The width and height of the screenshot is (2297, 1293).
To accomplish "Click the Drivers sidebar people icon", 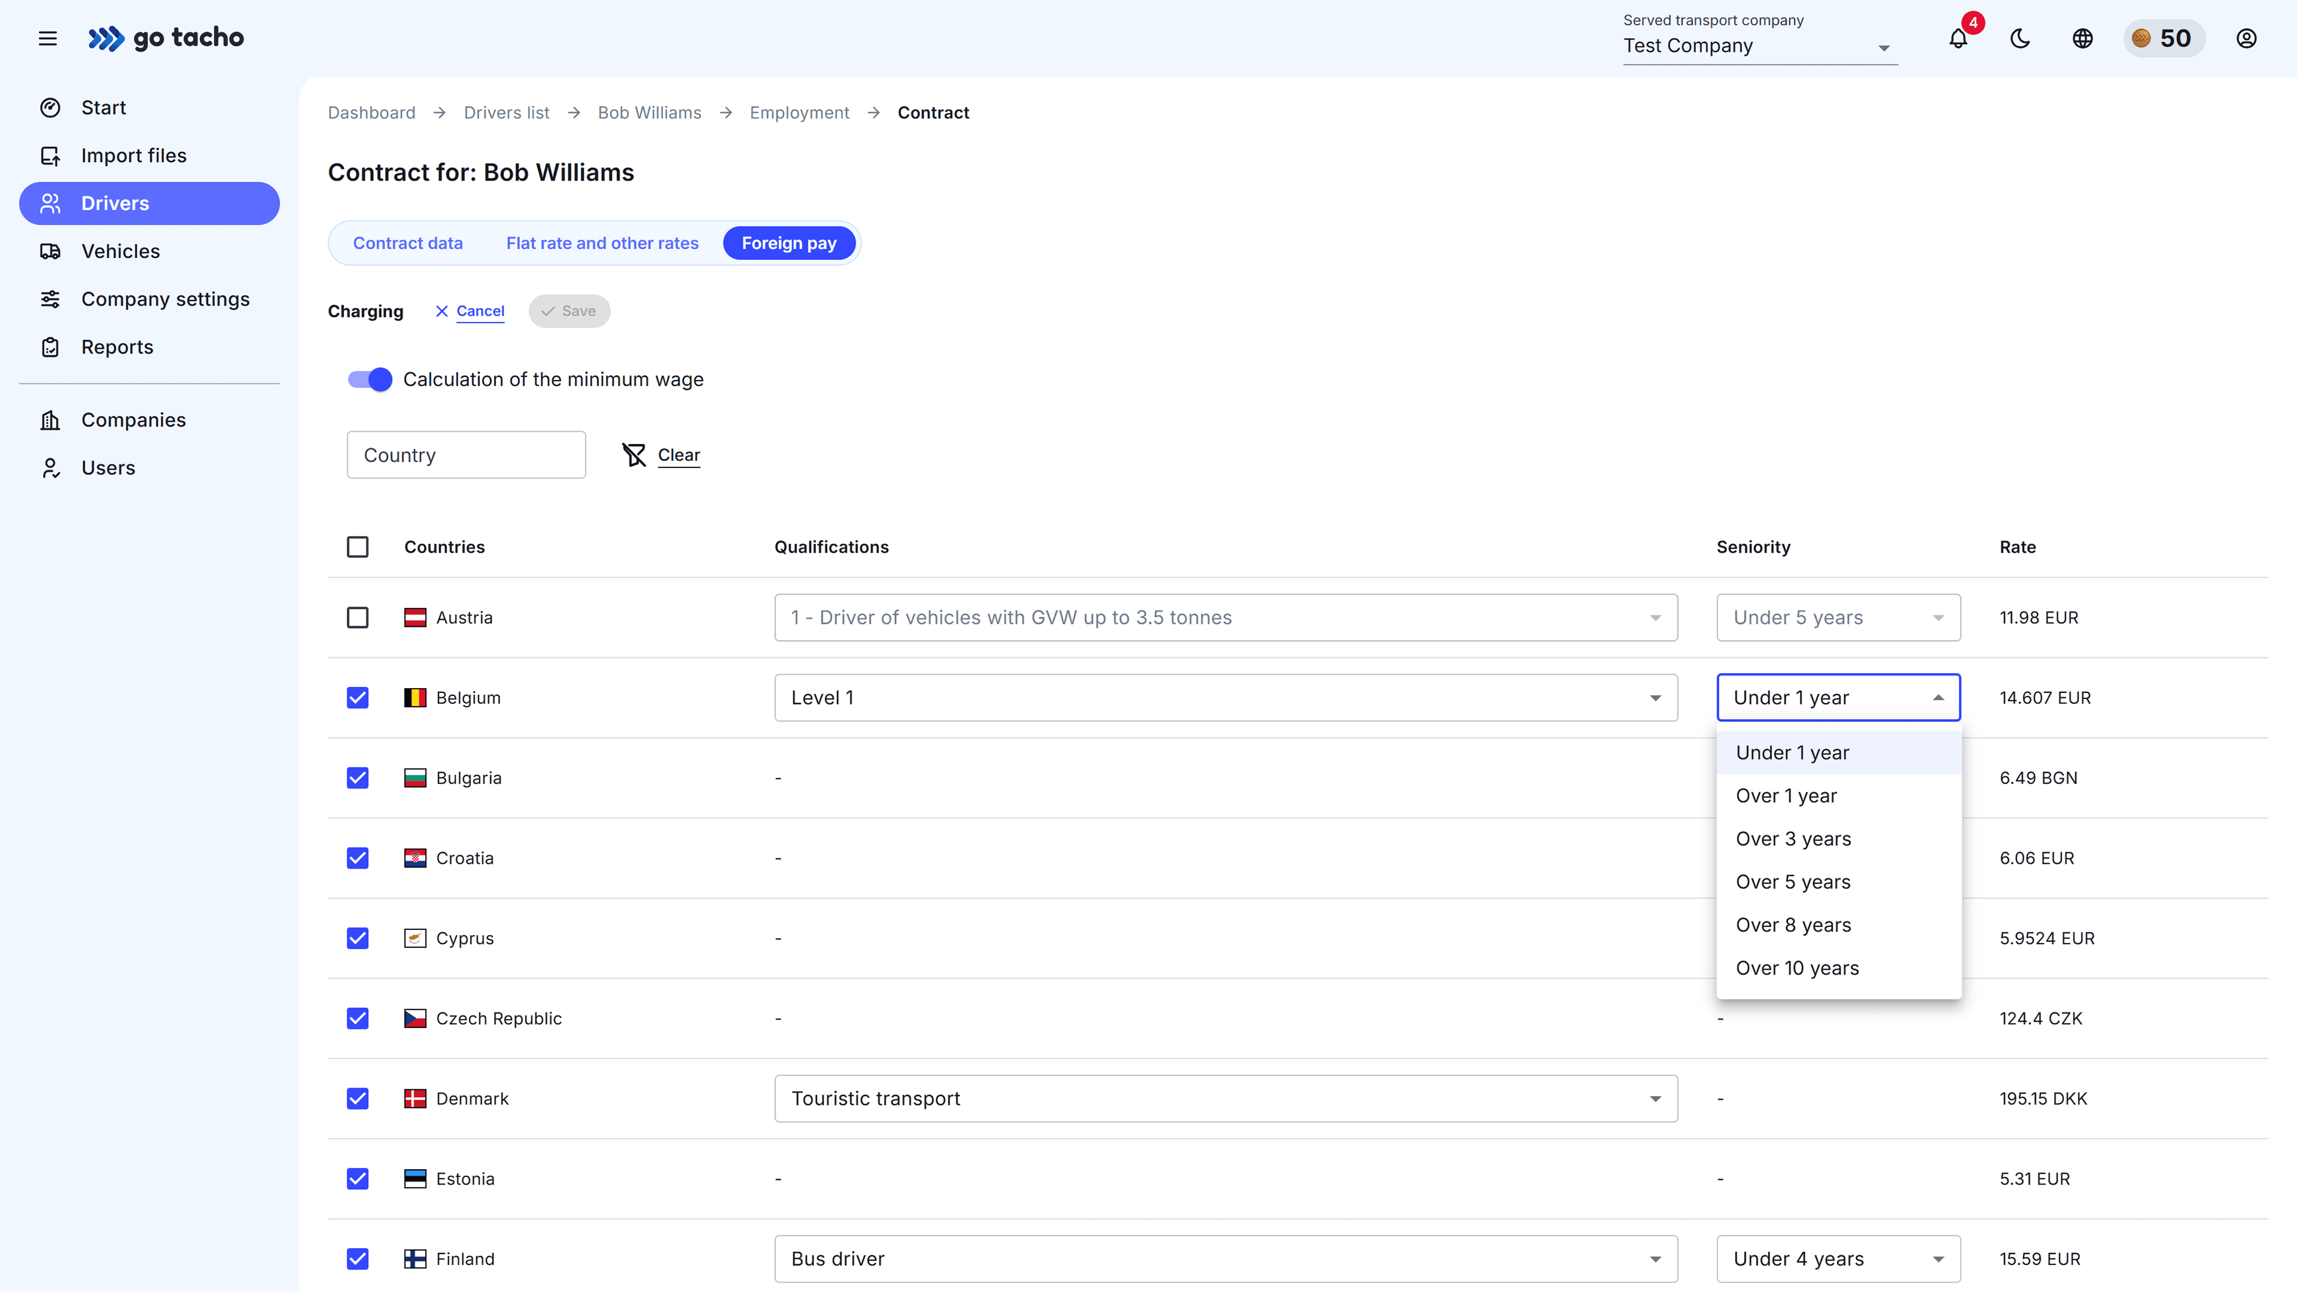I will [51, 203].
